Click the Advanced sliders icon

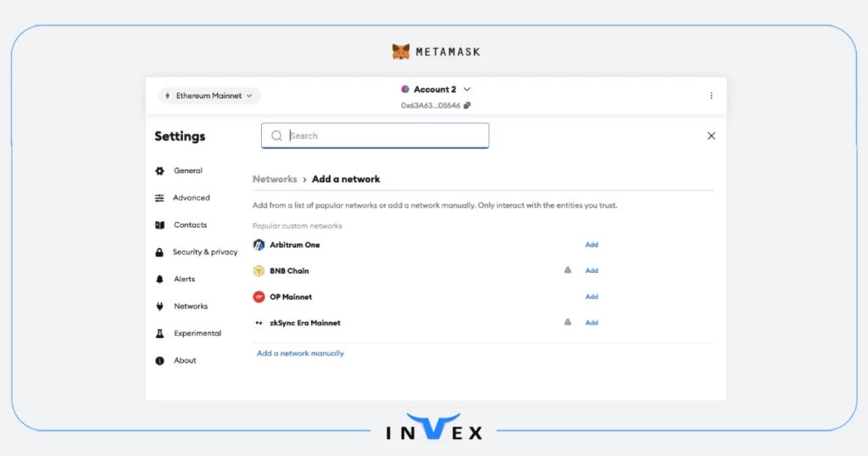tap(159, 198)
